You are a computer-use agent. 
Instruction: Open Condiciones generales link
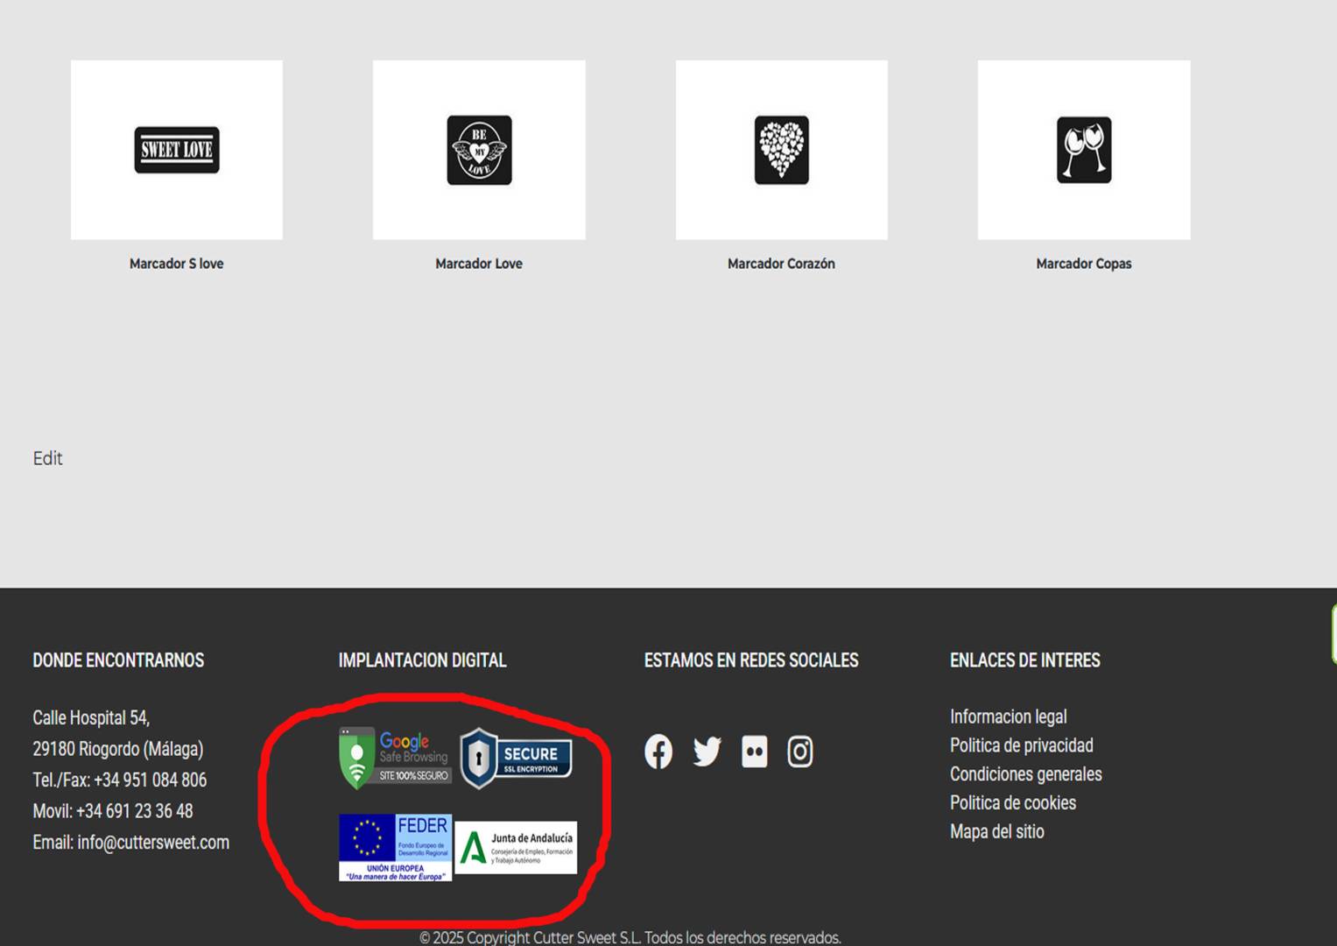tap(1025, 774)
